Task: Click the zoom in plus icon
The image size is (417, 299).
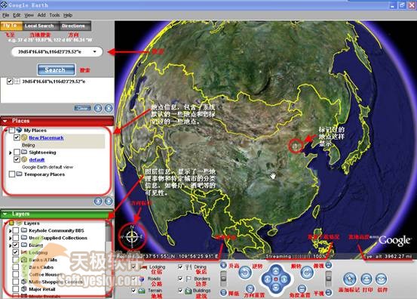Action: click(223, 265)
